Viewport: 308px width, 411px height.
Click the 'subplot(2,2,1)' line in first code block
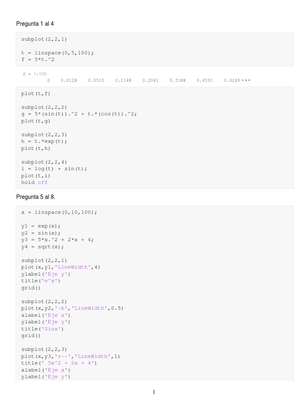pyautogui.click(x=44, y=39)
